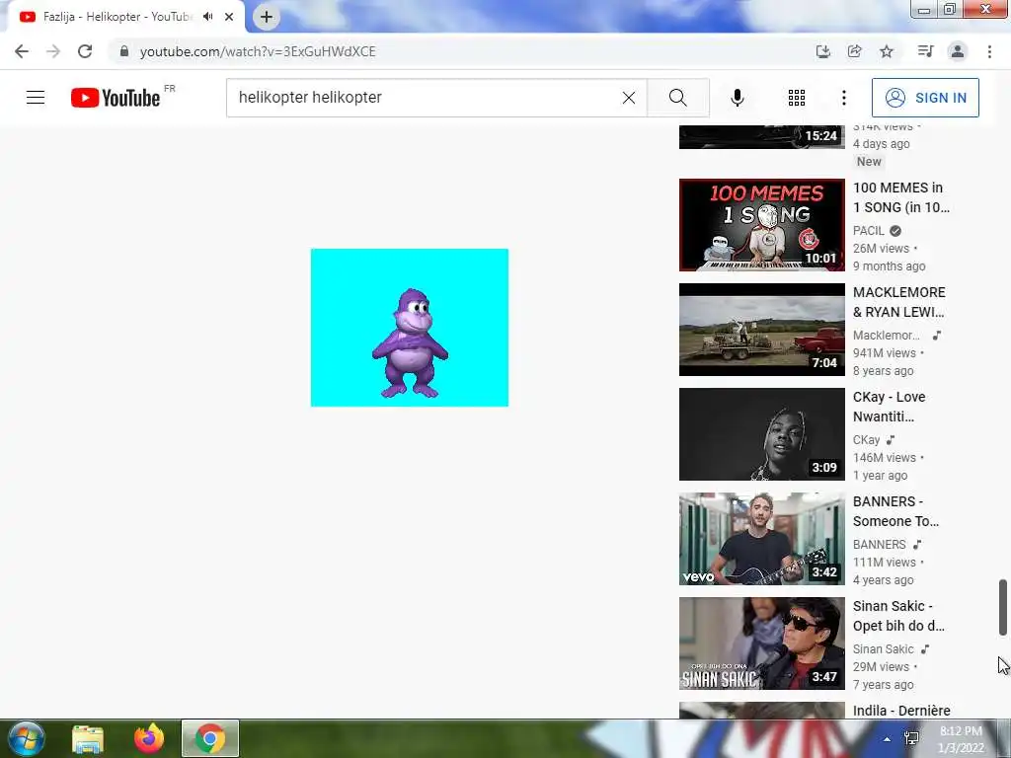Go back with the browser back arrow
Image resolution: width=1011 pixels, height=758 pixels.
click(22, 51)
